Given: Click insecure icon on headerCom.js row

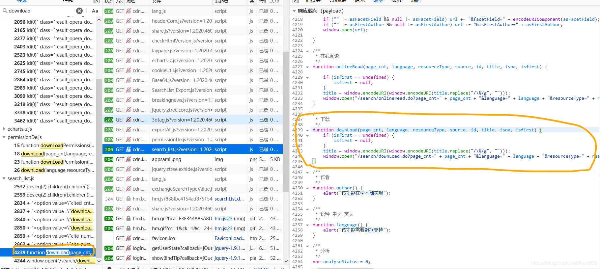Looking at the screenshot, I should coord(129,21).
